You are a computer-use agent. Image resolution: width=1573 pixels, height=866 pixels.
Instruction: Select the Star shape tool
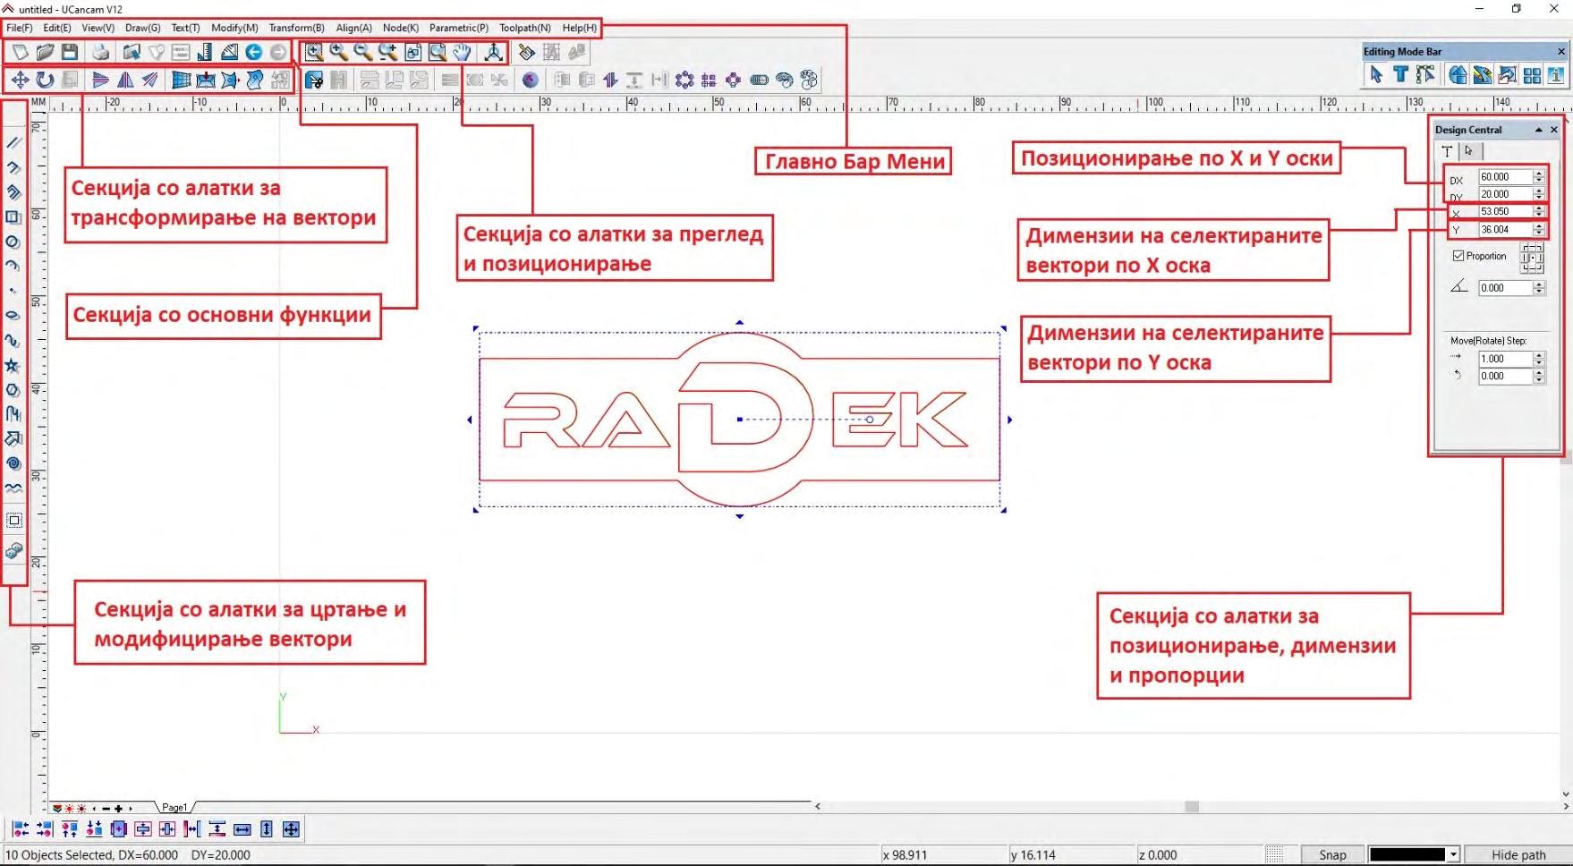point(13,365)
